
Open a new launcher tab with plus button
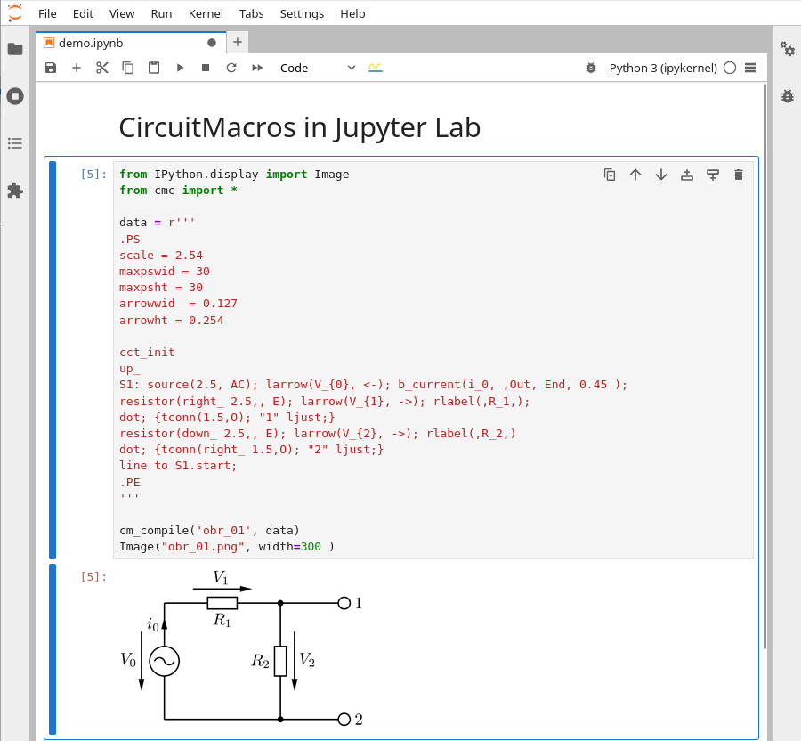(x=238, y=42)
